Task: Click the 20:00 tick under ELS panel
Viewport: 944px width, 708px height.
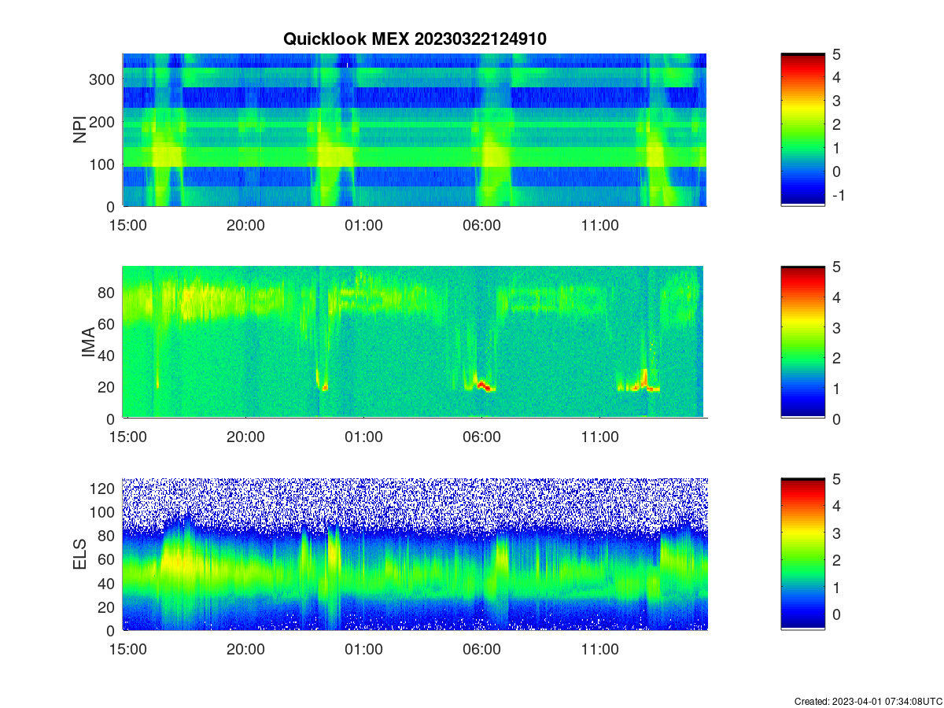Action: tap(246, 651)
